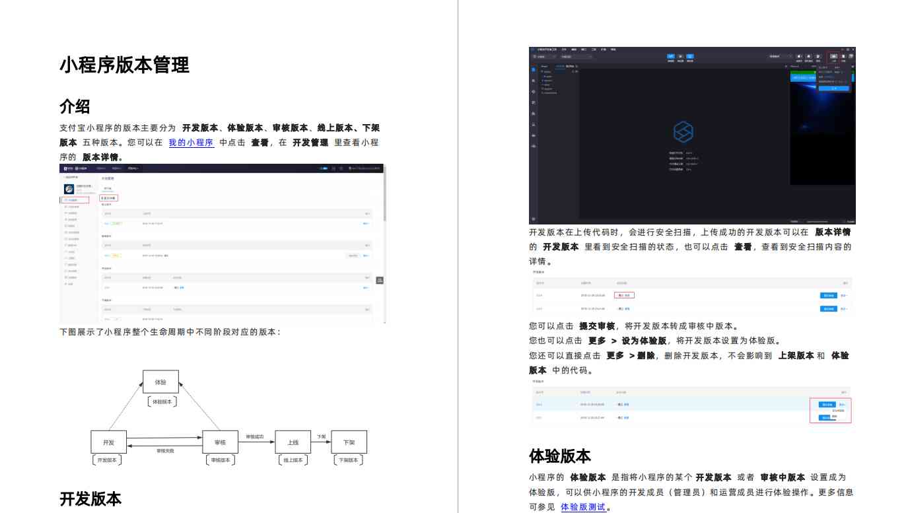Select the 下架 box in the lifecycle diagram
Image resolution: width=908 pixels, height=513 pixels.
click(349, 442)
